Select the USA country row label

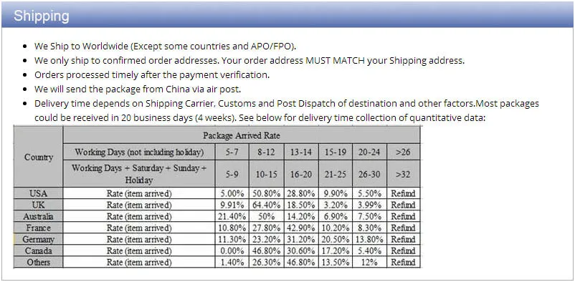[x=38, y=193]
